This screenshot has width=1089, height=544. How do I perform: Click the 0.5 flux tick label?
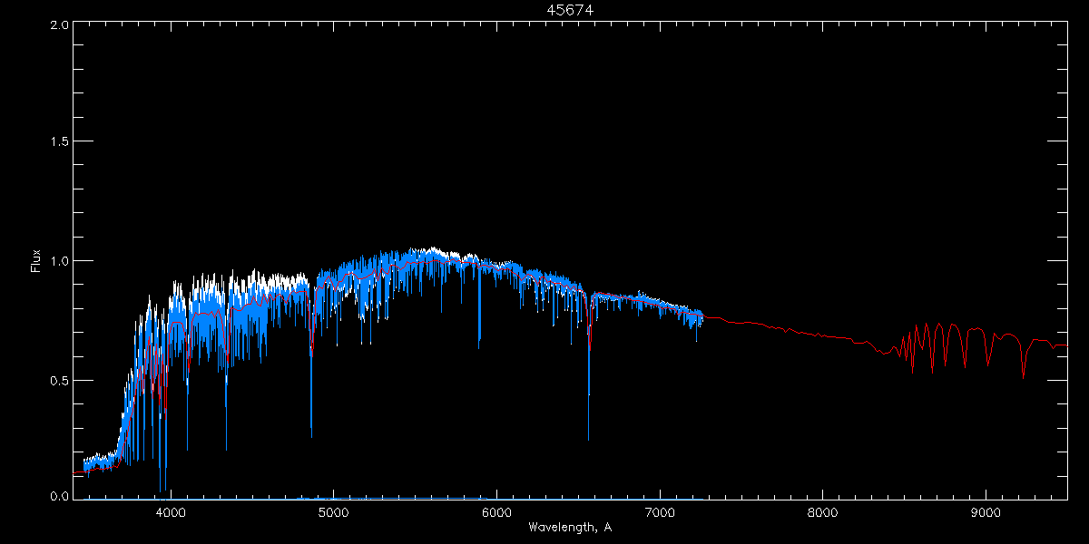point(56,380)
